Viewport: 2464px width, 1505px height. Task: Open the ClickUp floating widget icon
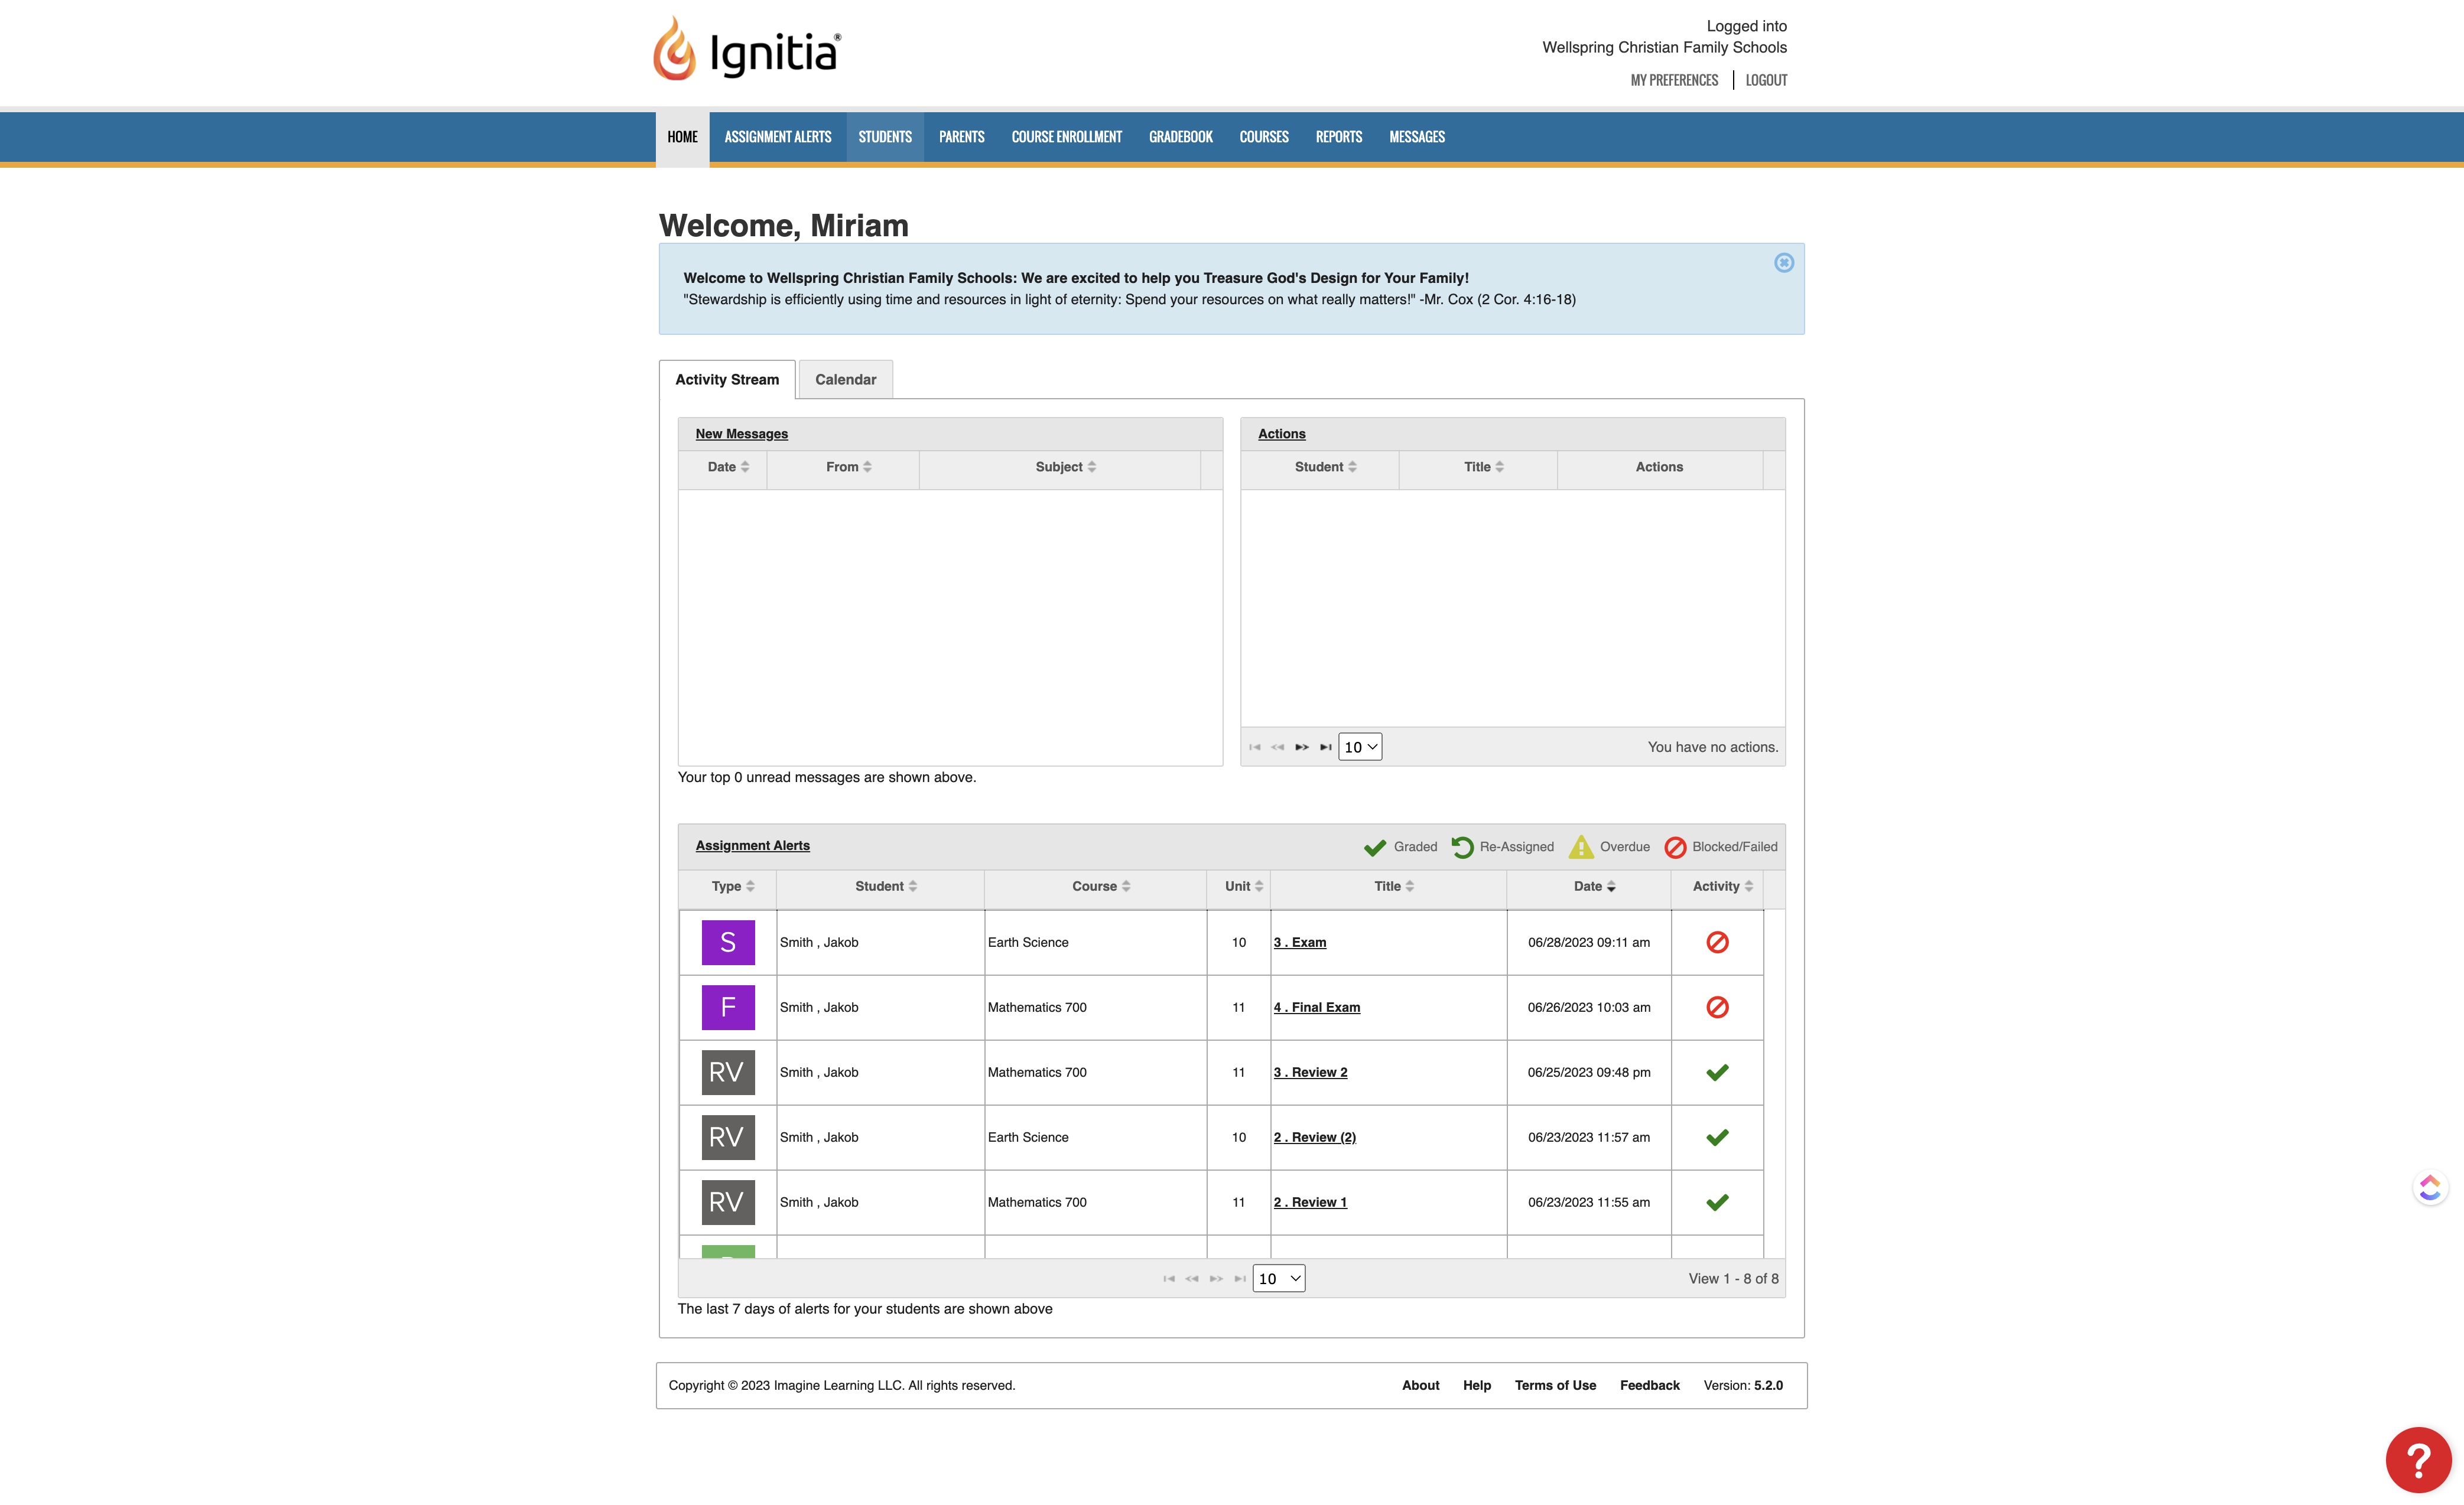point(2430,1187)
